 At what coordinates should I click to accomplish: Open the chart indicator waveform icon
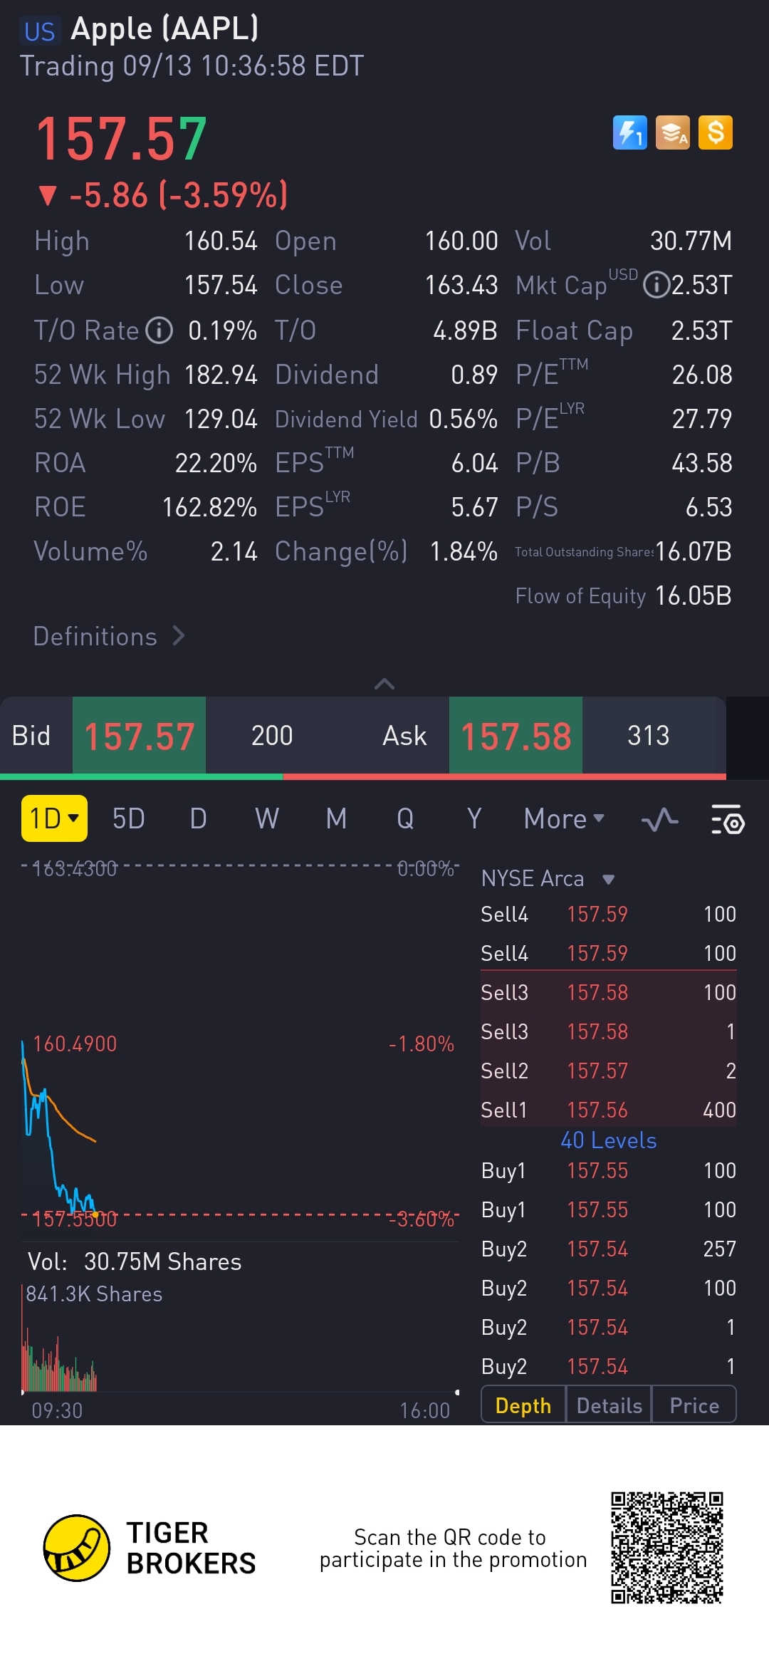pos(659,819)
